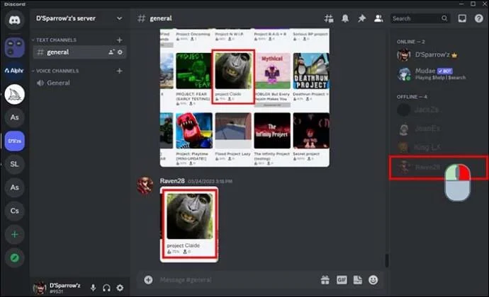
Task: Open the GIF picker
Action: [x=342, y=280]
